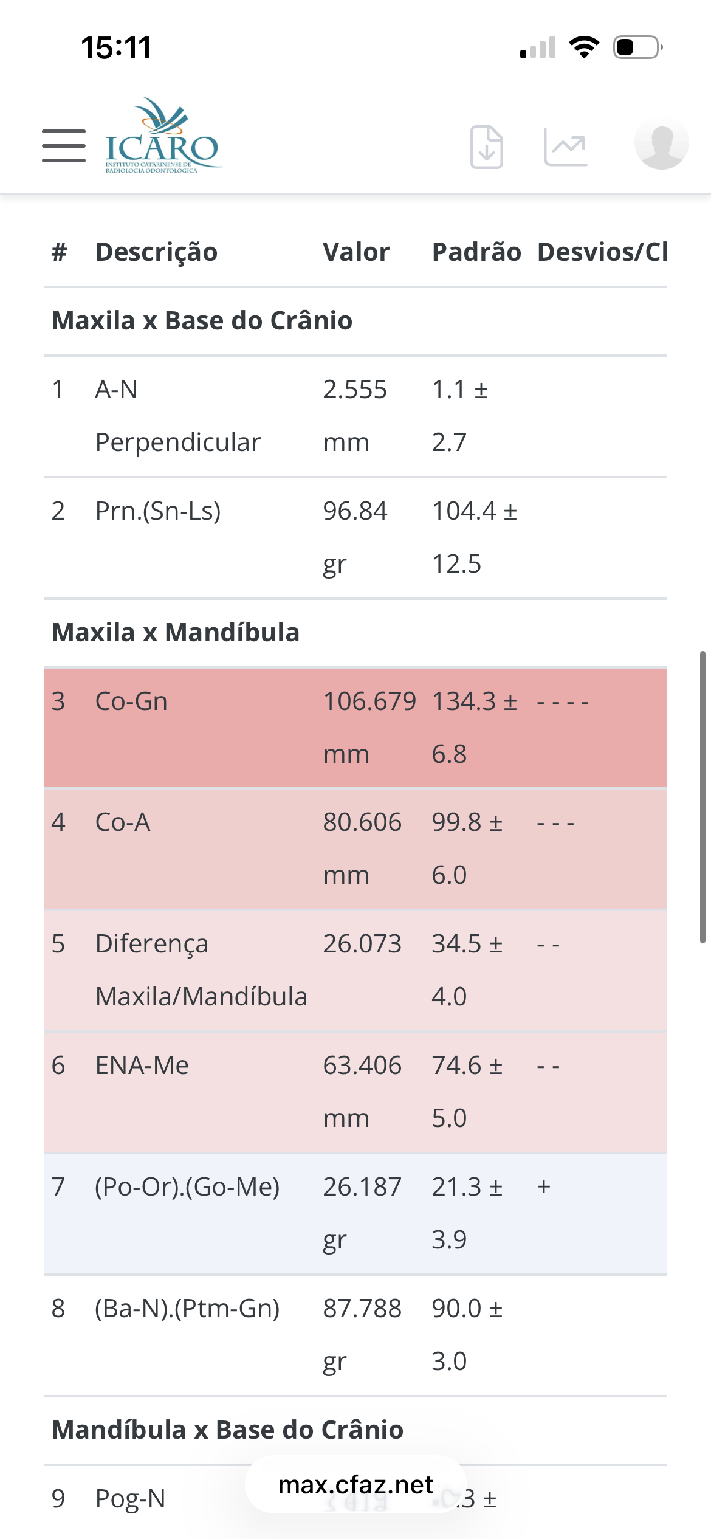711x1539 pixels.
Task: Open the chart analytics icon
Action: 565,146
